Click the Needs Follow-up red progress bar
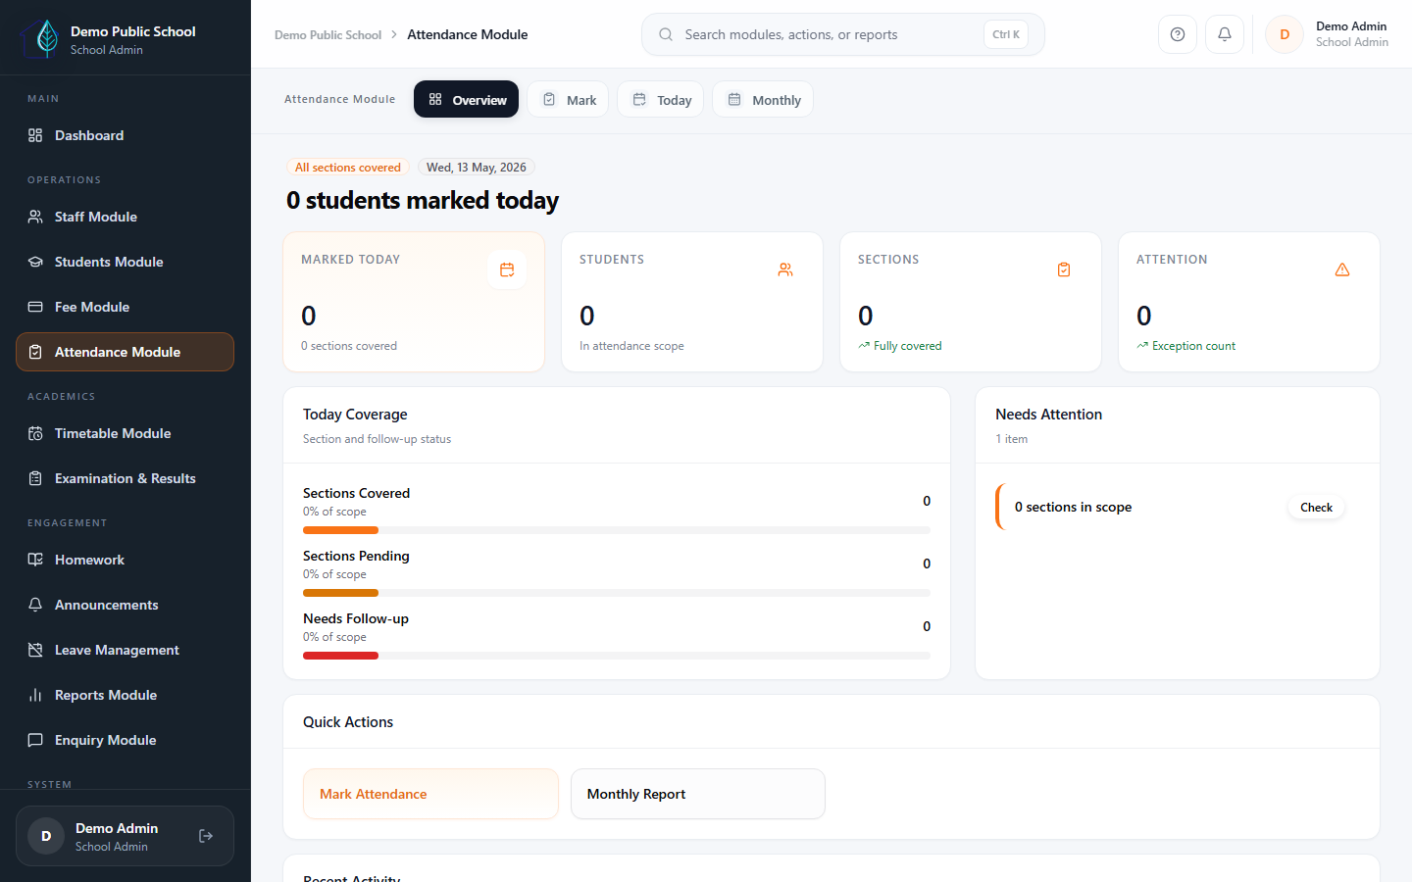 click(617, 656)
